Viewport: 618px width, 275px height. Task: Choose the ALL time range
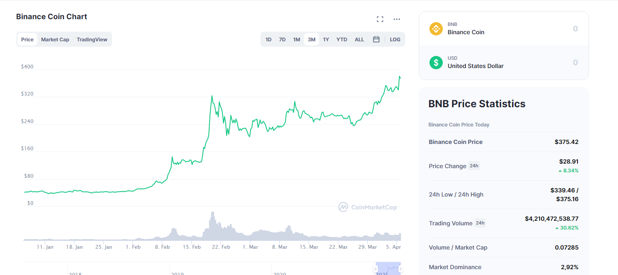[x=359, y=40]
